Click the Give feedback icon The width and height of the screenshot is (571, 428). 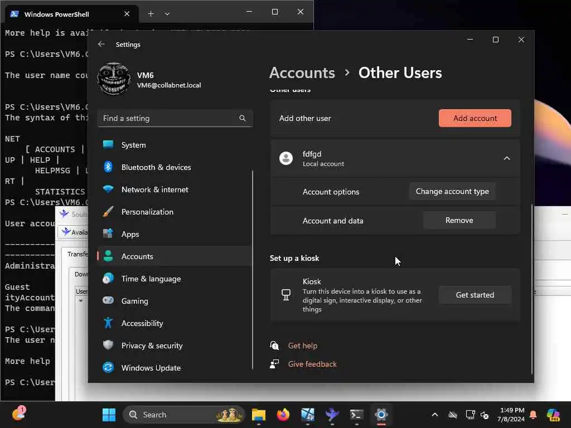[x=274, y=364]
